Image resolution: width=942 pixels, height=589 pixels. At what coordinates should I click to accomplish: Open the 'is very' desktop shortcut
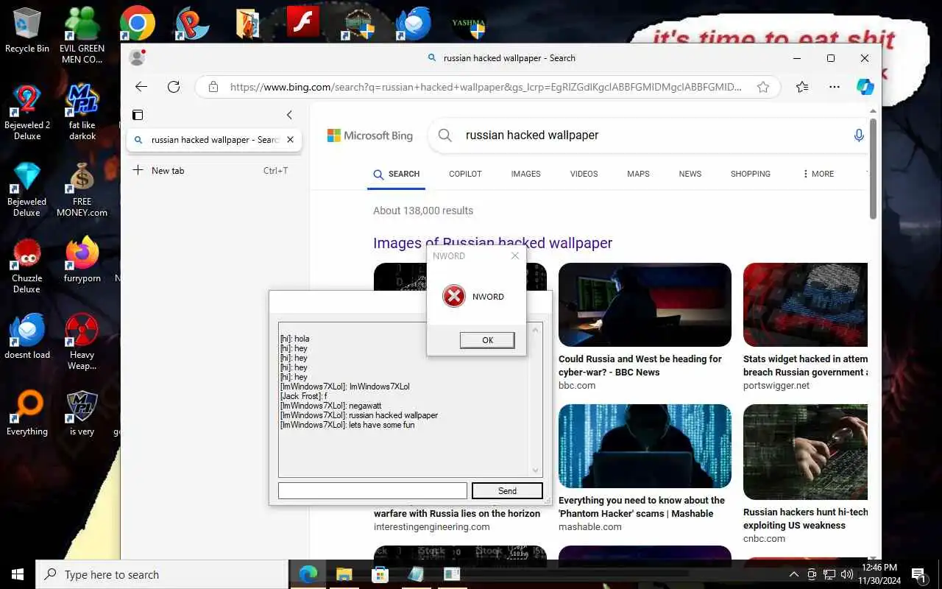(x=82, y=413)
